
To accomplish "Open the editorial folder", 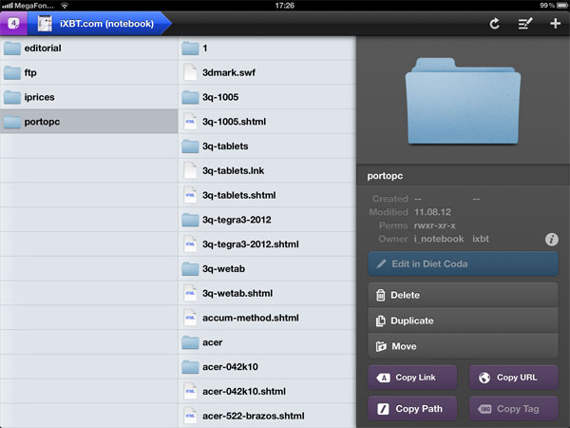I will coord(88,49).
